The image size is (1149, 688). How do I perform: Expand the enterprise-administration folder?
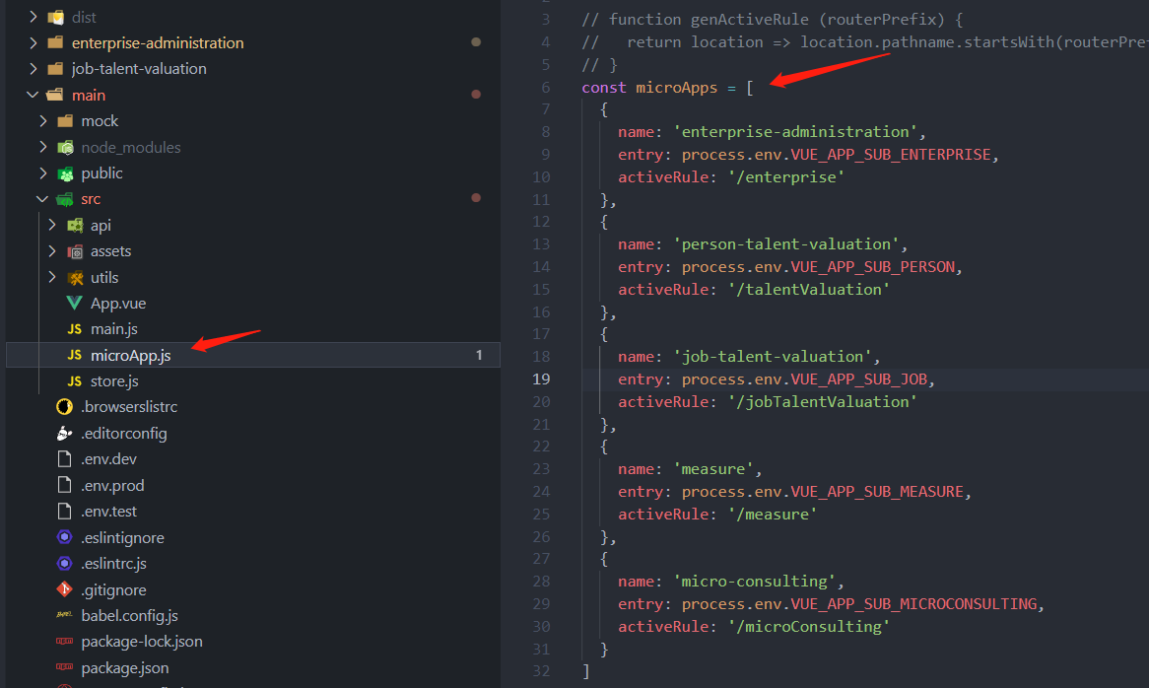[34, 43]
